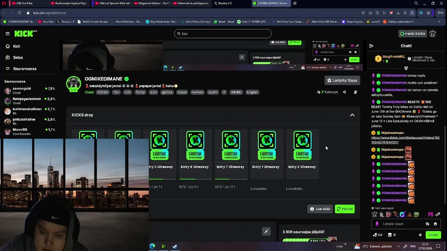Click the Lahjoita tilaus button
The height and width of the screenshot is (251, 447).
342,81
